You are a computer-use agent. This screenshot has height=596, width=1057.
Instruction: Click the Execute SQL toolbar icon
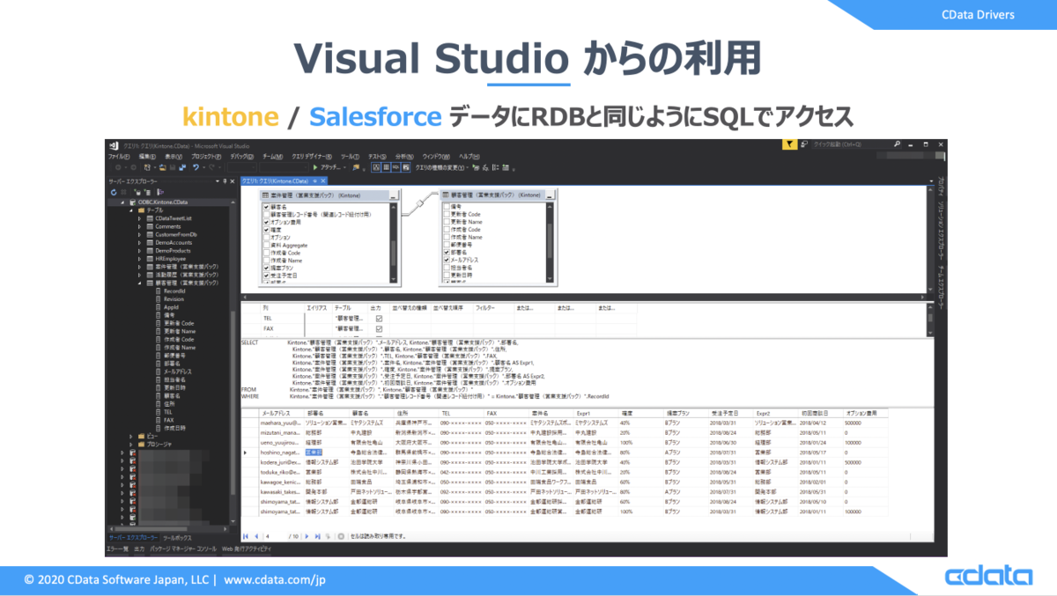pos(475,167)
